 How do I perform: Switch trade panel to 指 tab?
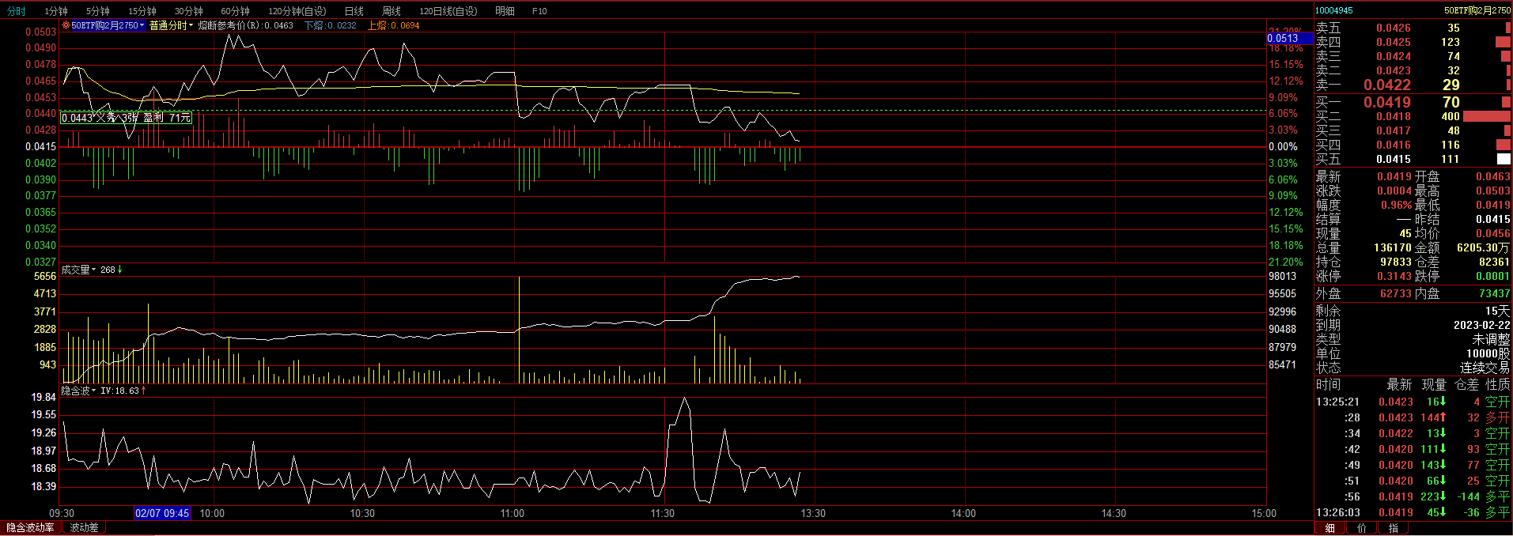click(1393, 528)
